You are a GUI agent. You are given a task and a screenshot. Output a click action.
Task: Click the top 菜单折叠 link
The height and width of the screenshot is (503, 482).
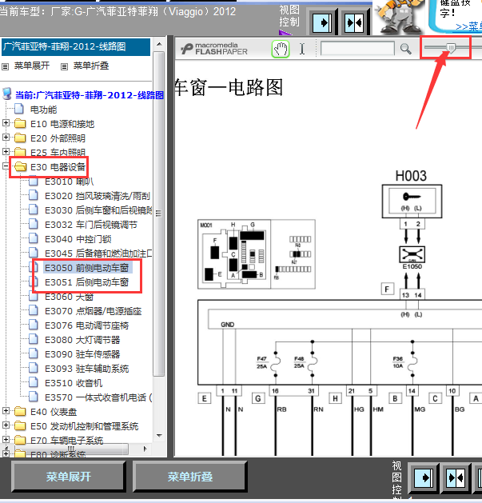tap(91, 66)
